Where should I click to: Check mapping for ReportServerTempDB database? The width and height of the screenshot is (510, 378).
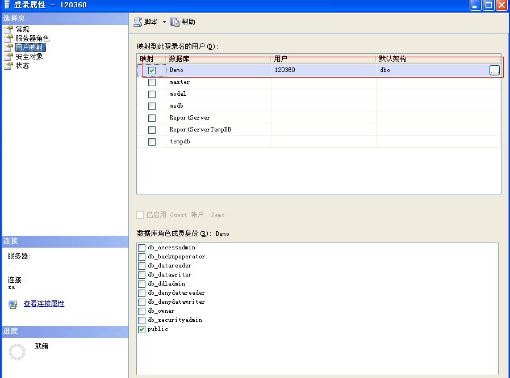(151, 129)
